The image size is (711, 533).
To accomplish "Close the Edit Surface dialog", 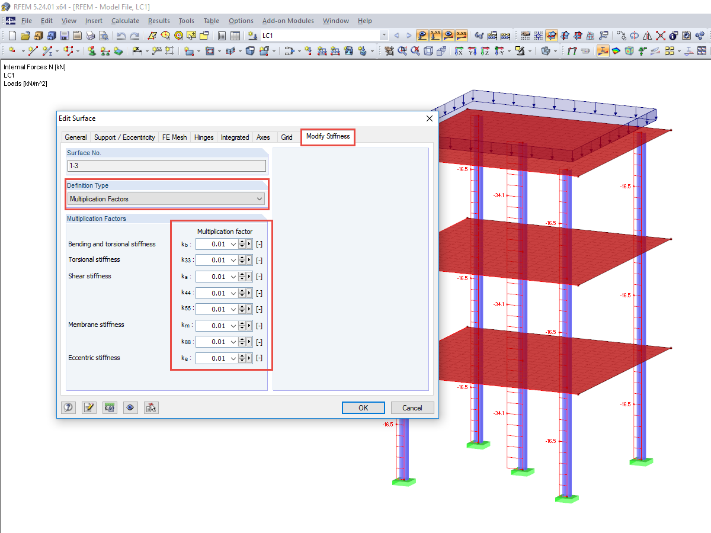I will tap(430, 118).
